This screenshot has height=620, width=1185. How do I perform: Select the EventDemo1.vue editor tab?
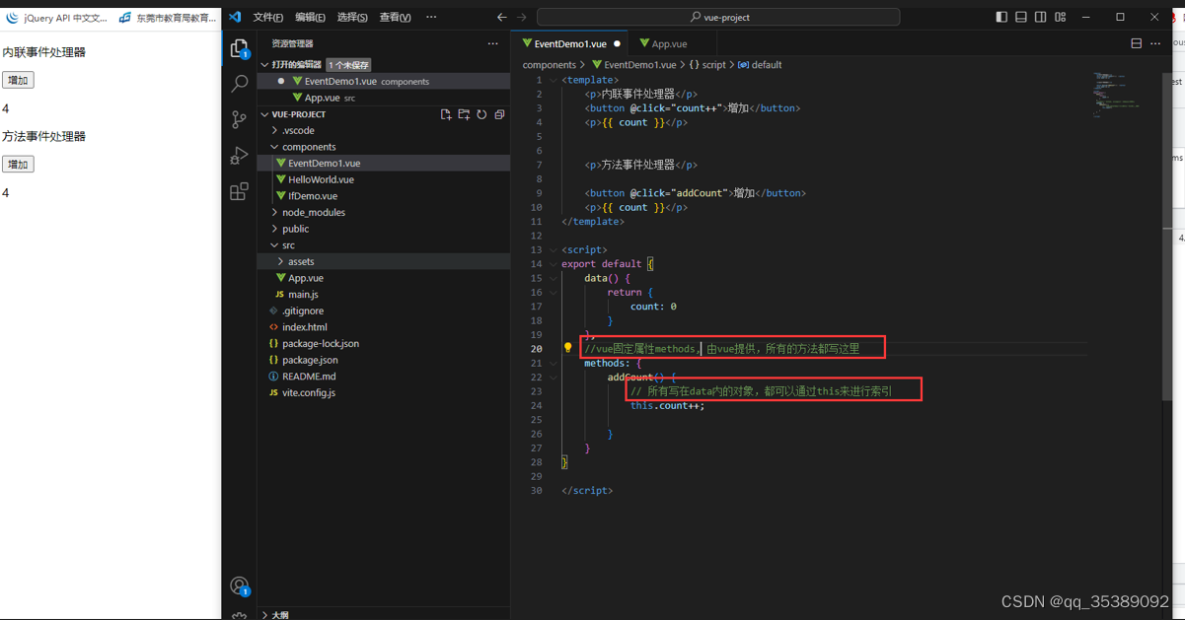coord(570,43)
